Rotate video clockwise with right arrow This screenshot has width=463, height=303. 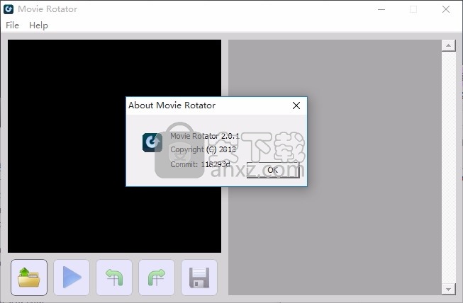(x=157, y=278)
